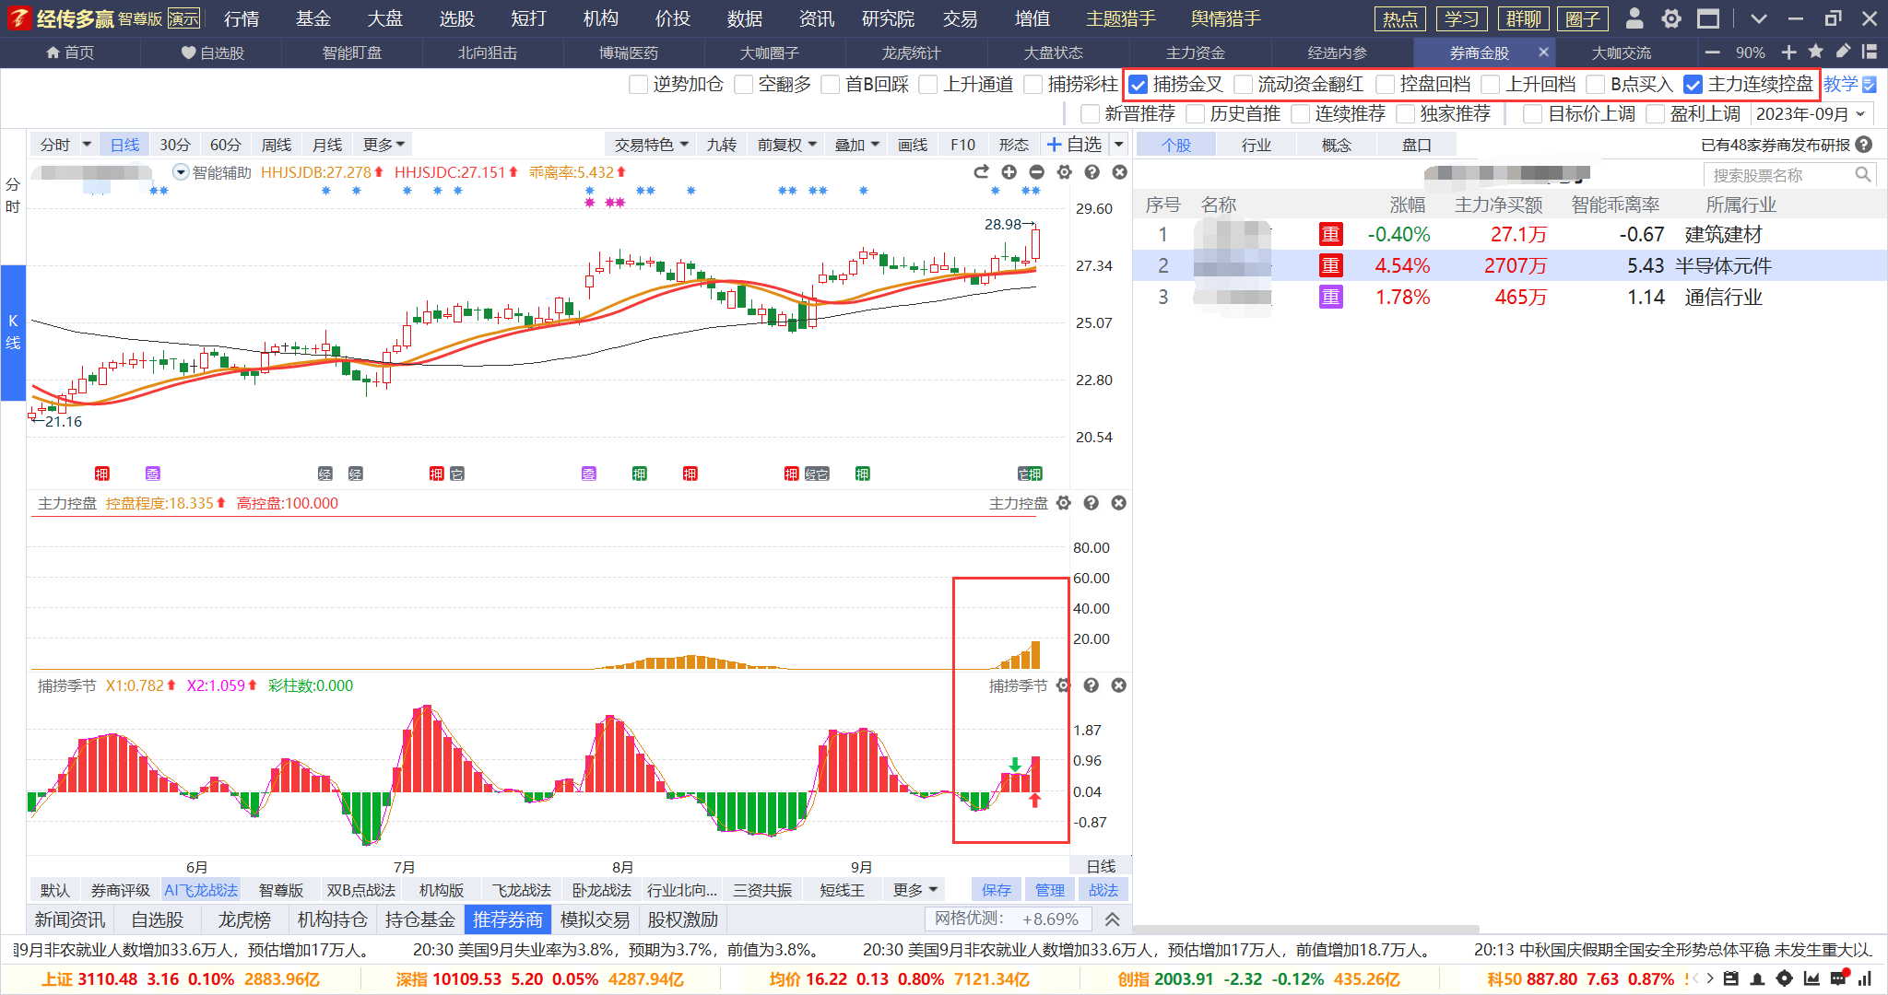Screen dimensions: 1888x995
Task: Click the vertical K线 side tab
Action: point(13,332)
